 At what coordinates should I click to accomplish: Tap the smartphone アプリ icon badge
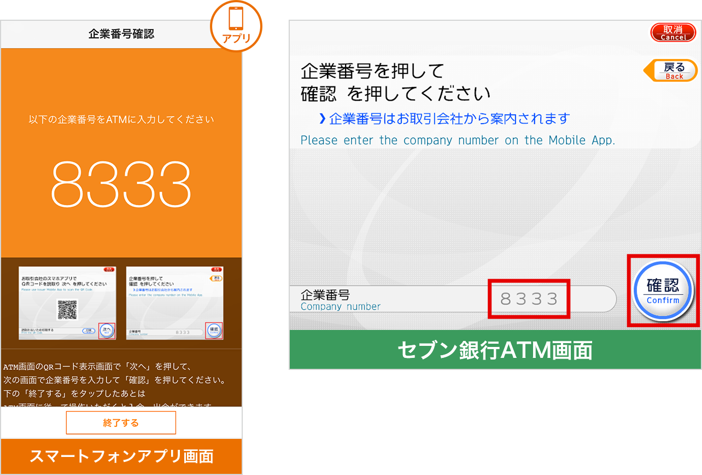tap(236, 26)
